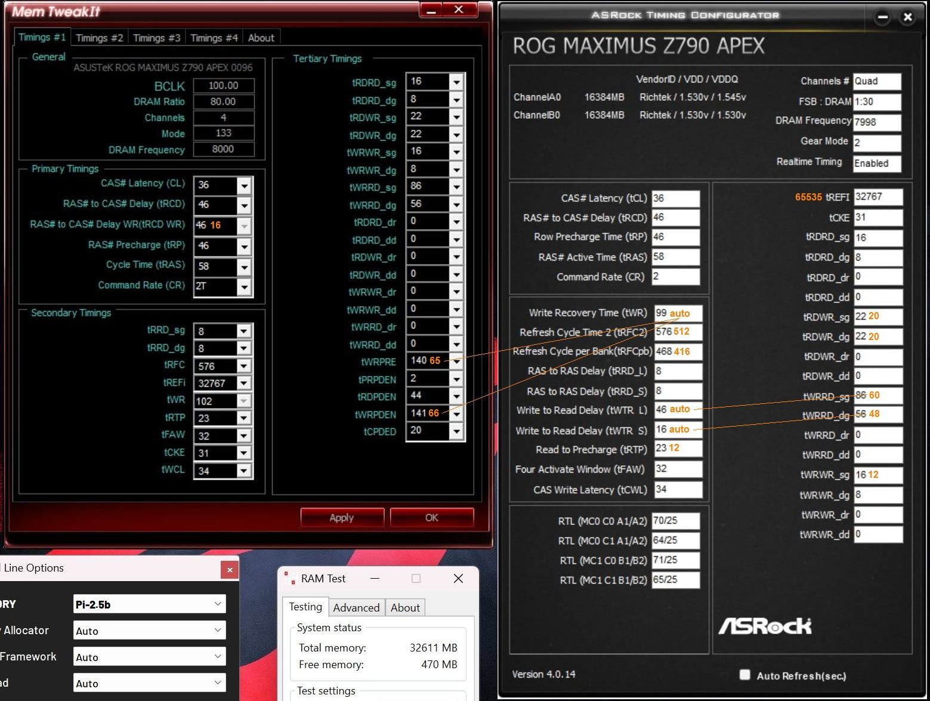Expand the tWRPRE dropdown
Viewport: 930px width, 701px height.
point(456,361)
